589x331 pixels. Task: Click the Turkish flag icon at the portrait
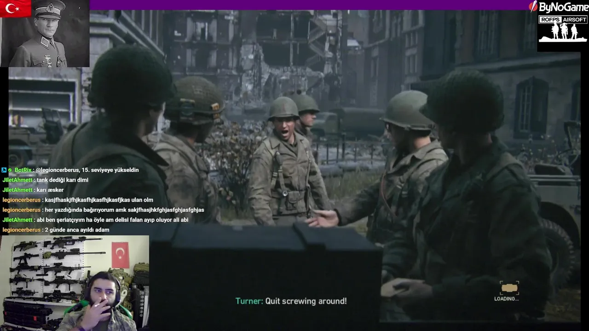click(x=15, y=8)
